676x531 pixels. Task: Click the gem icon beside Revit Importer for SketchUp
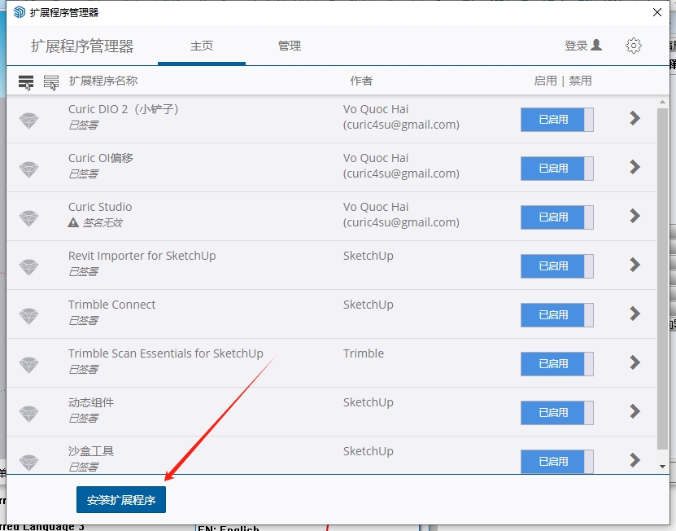(29, 267)
